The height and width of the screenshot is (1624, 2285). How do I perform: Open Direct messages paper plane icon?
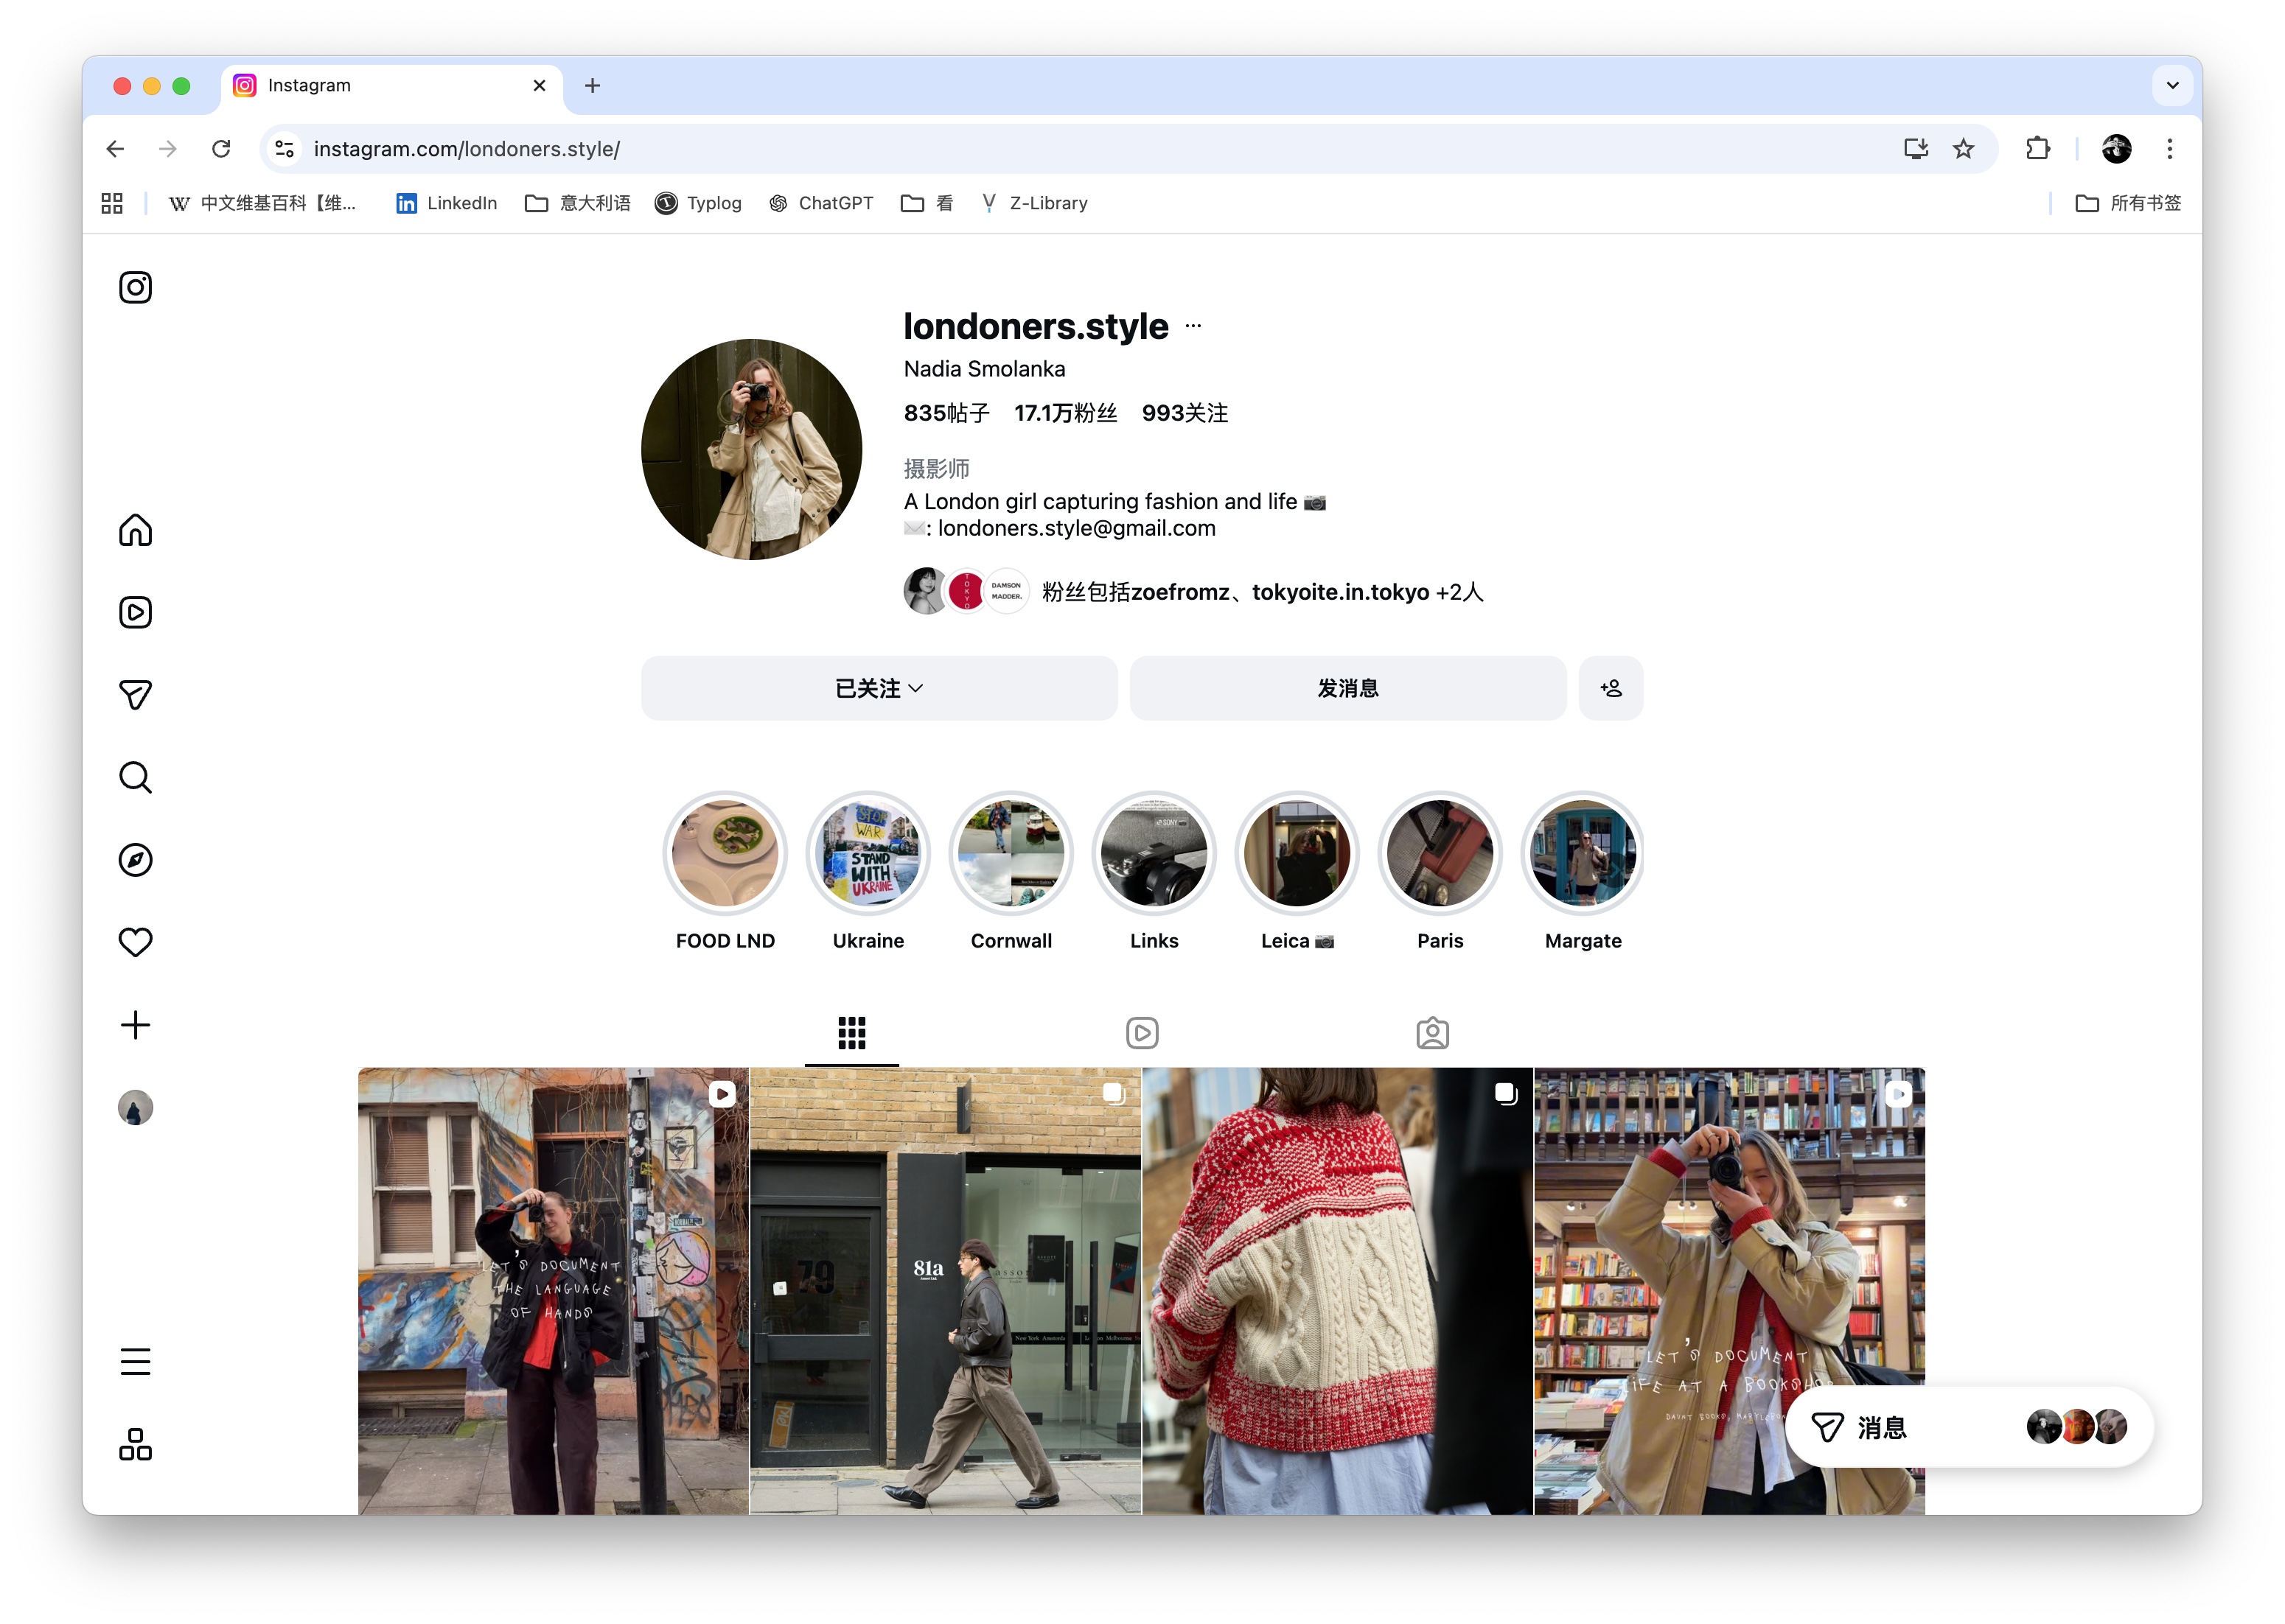(135, 695)
